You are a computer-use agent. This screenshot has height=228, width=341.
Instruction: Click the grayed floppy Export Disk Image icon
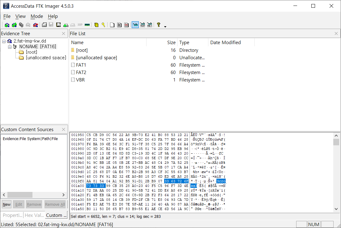pyautogui.click(x=51, y=24)
